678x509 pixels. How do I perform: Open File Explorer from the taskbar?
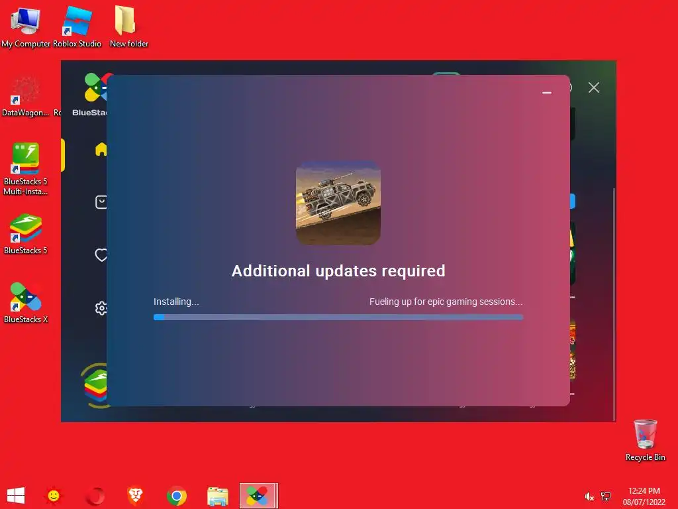click(217, 496)
